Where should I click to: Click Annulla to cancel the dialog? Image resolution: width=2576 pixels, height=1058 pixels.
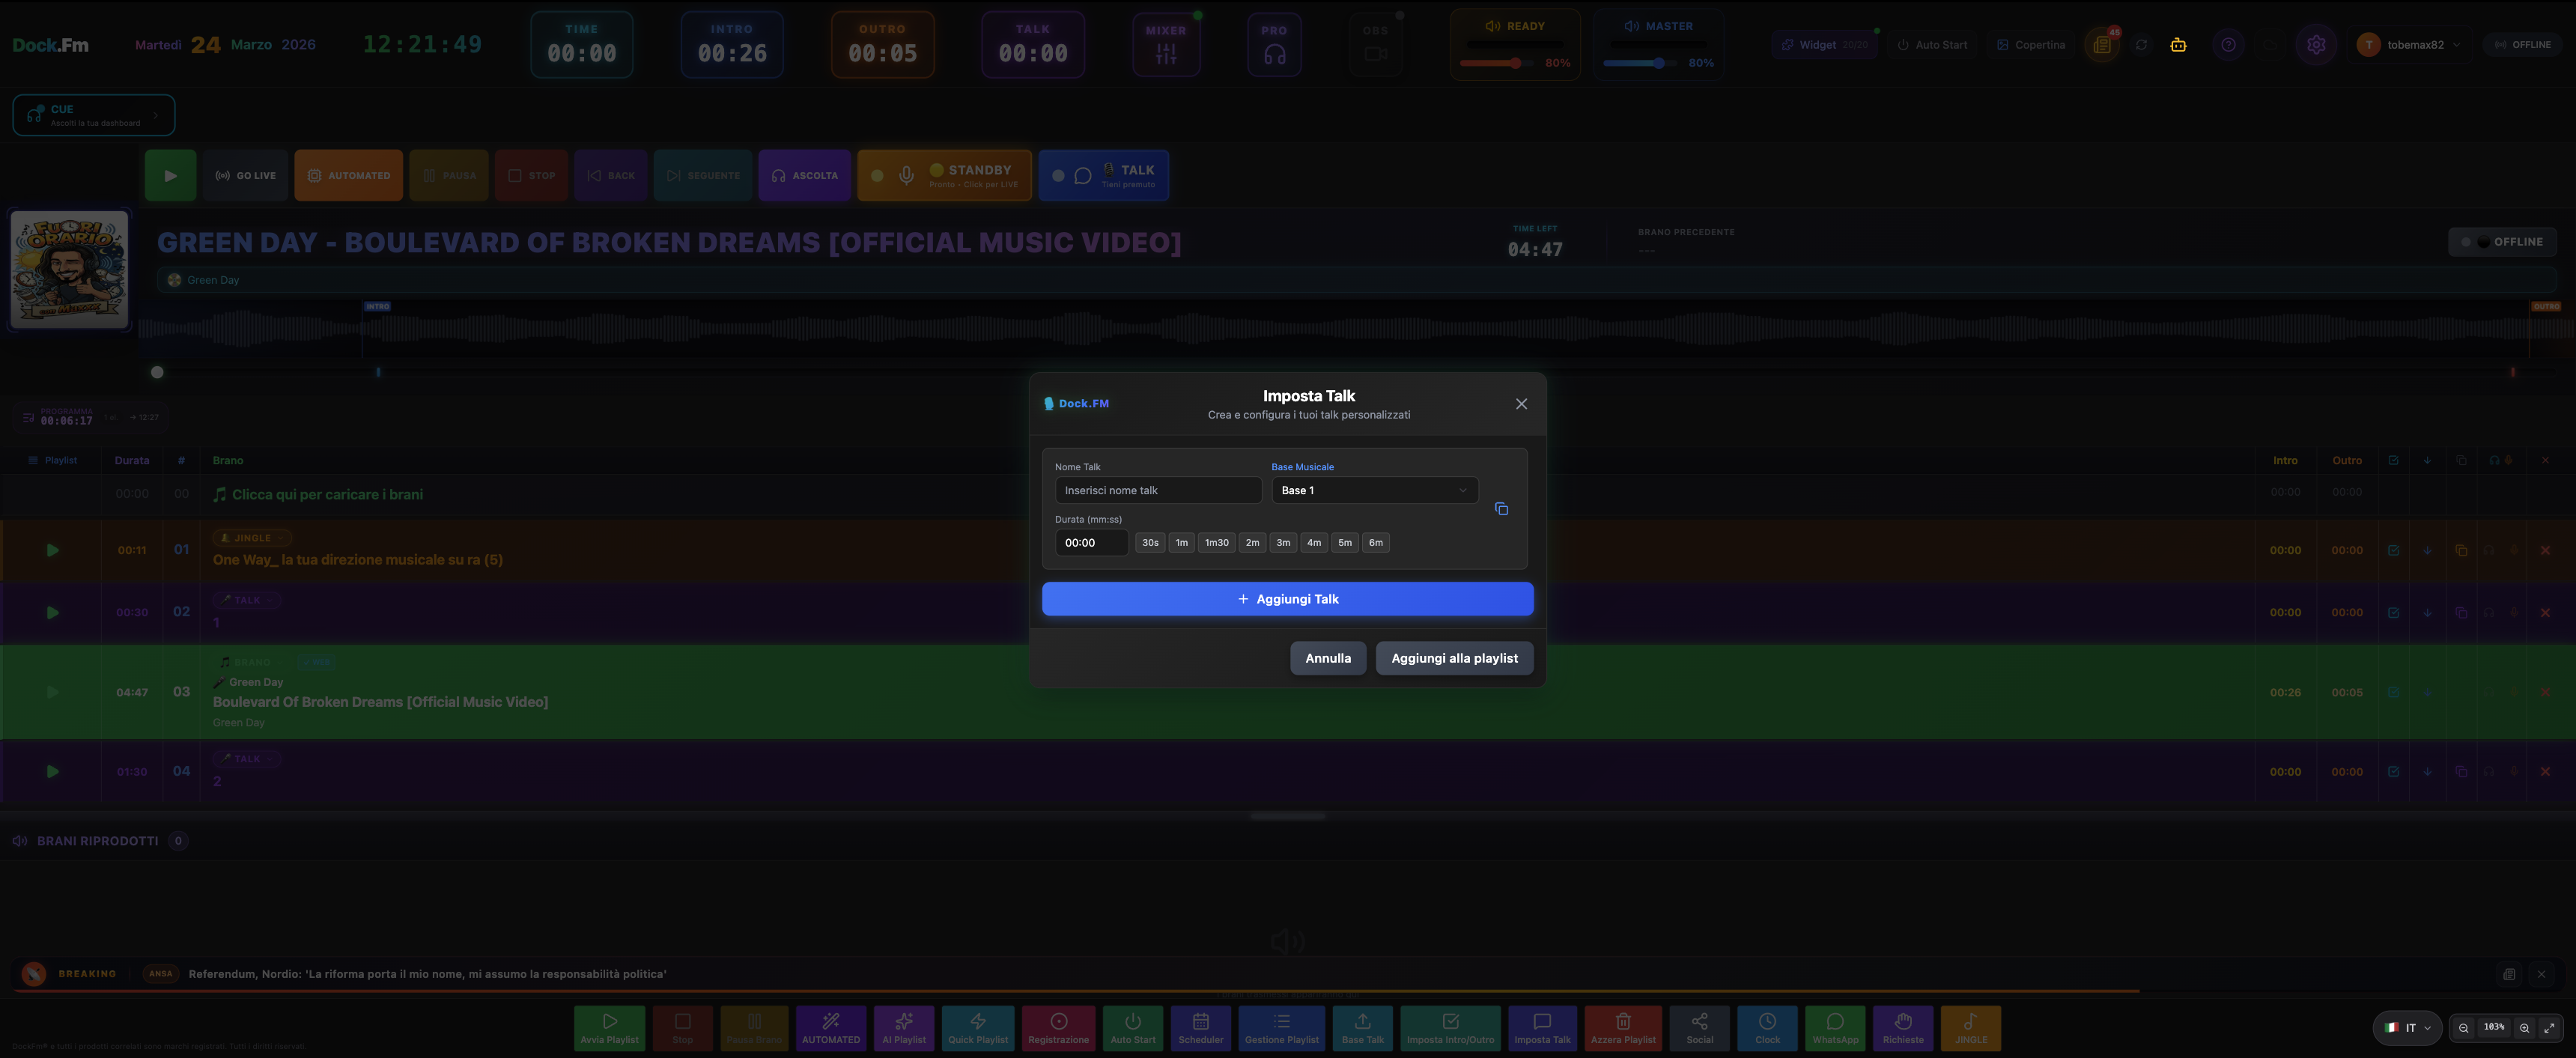pyautogui.click(x=1328, y=658)
